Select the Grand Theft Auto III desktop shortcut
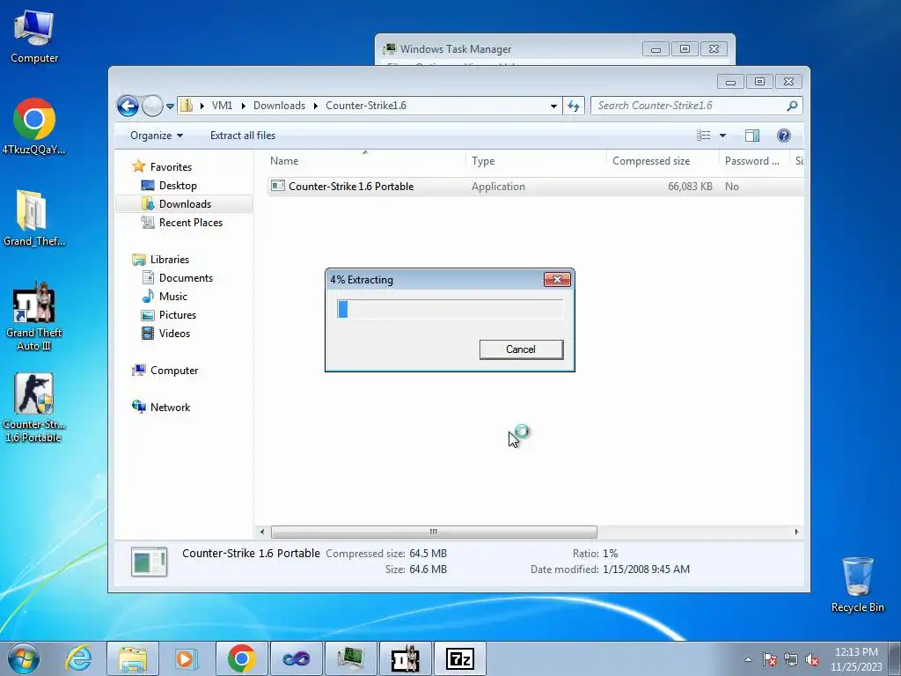Viewport: 901px width, 676px height. click(x=34, y=317)
